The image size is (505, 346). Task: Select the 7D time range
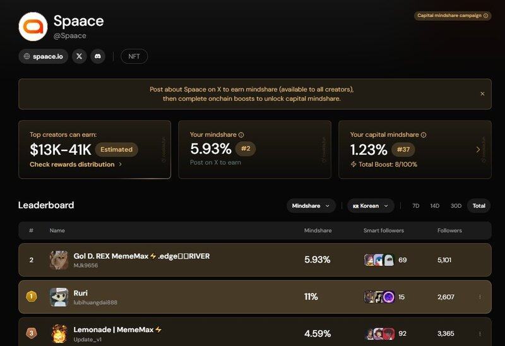click(x=416, y=206)
